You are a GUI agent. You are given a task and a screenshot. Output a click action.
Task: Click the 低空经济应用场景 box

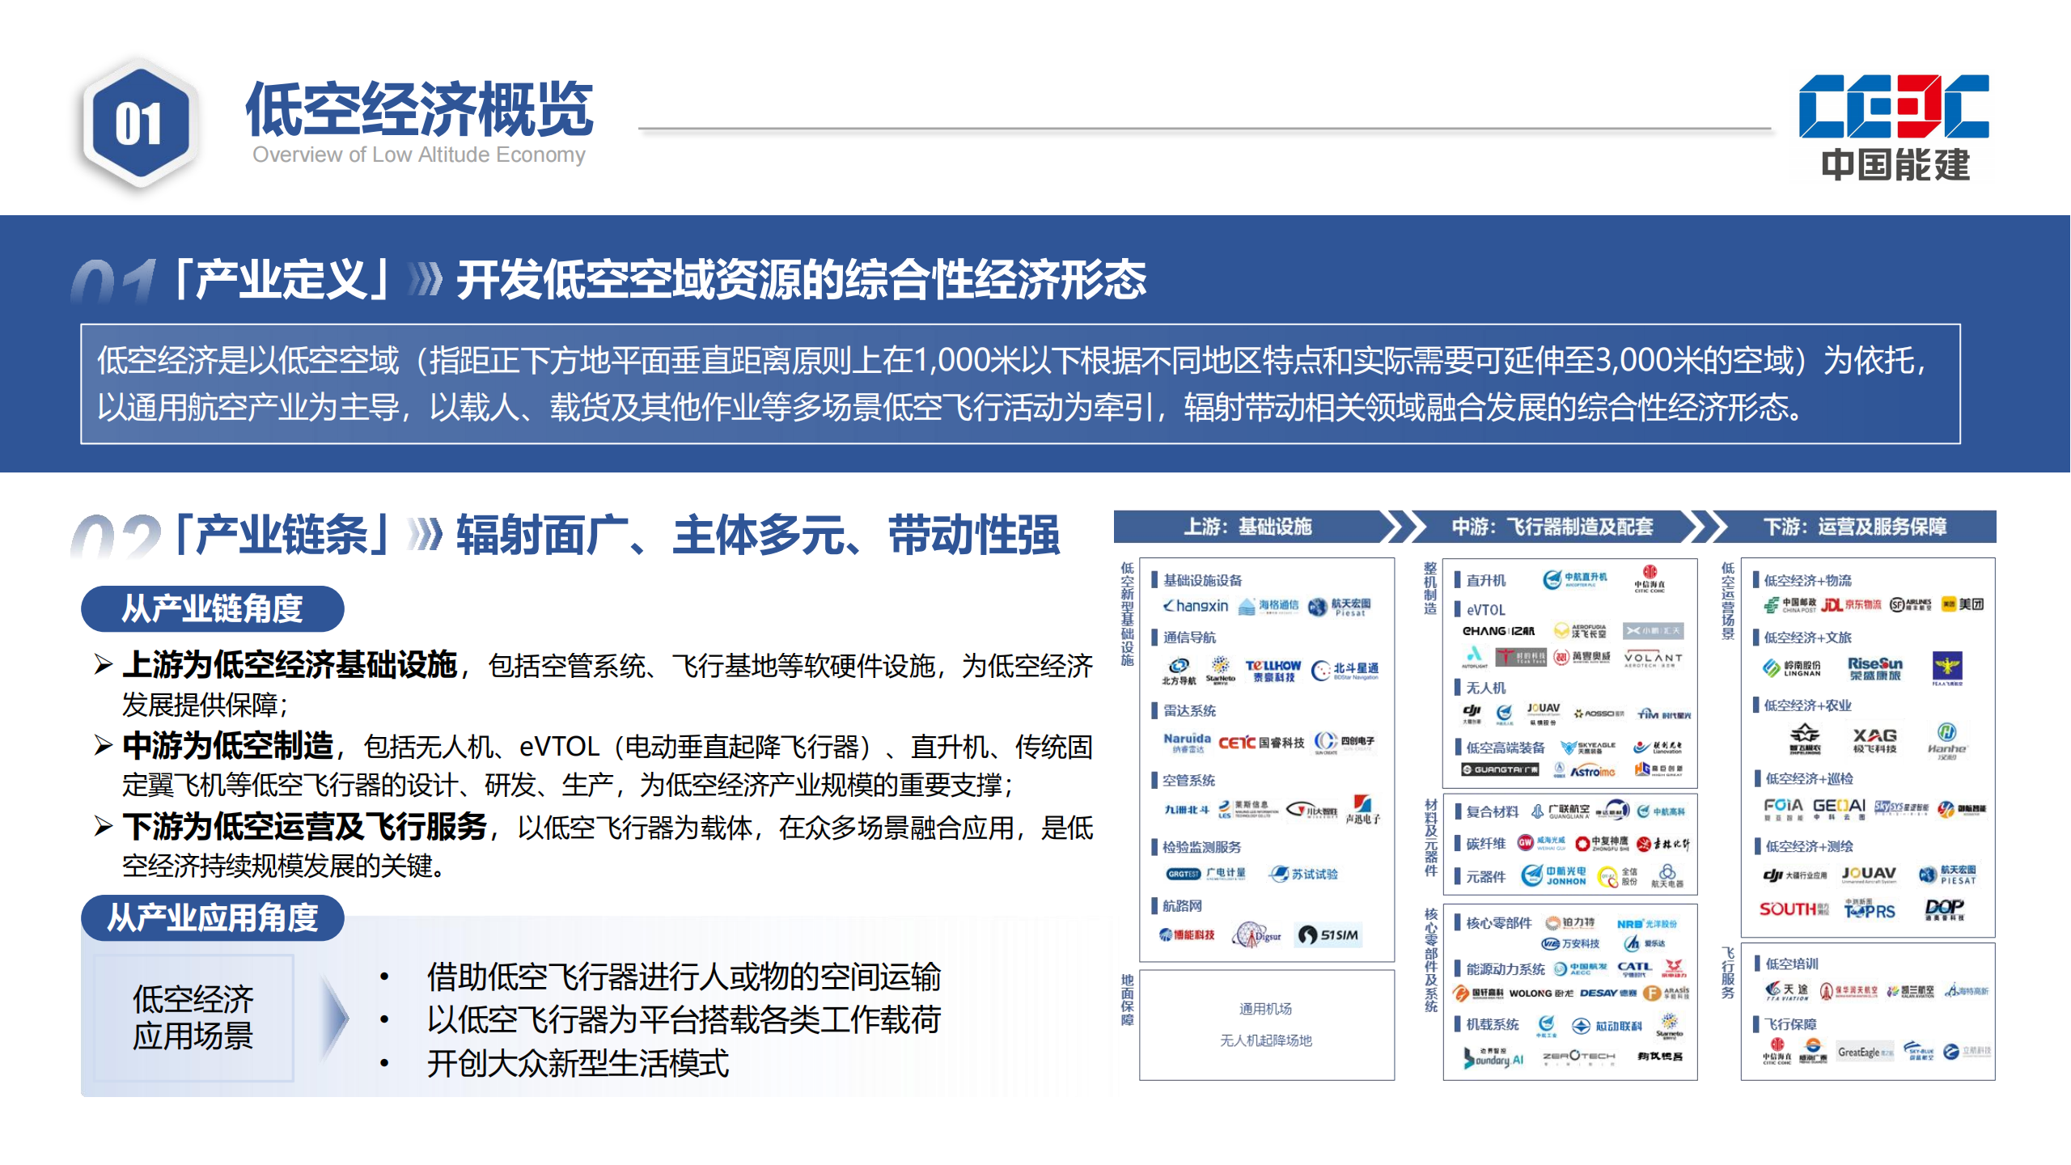(x=193, y=1018)
